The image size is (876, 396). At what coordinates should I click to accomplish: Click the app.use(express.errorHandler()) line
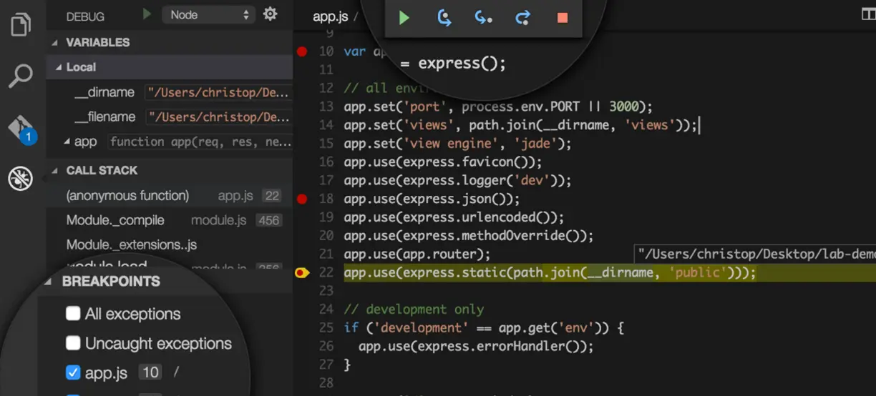[476, 346]
